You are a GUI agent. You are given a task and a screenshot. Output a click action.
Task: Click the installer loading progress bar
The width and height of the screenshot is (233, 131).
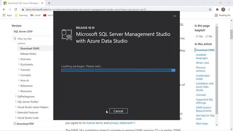click(x=118, y=70)
